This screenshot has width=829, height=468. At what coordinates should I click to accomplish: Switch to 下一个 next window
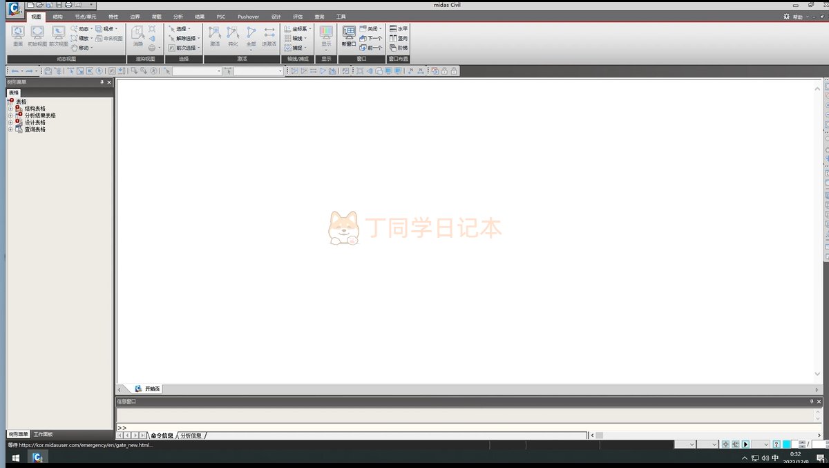371,39
